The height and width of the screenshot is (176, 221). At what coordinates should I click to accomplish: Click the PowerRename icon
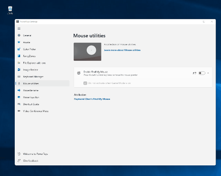pyautogui.click(x=19, y=90)
